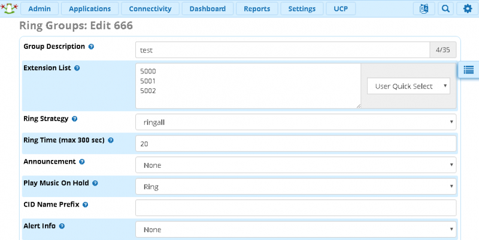Open the Admin menu
479x240 pixels.
(40, 8)
